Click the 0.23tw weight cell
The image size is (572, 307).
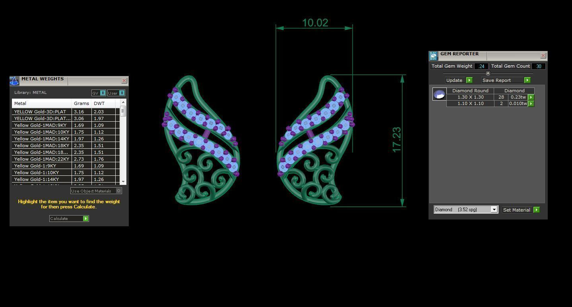click(x=518, y=97)
